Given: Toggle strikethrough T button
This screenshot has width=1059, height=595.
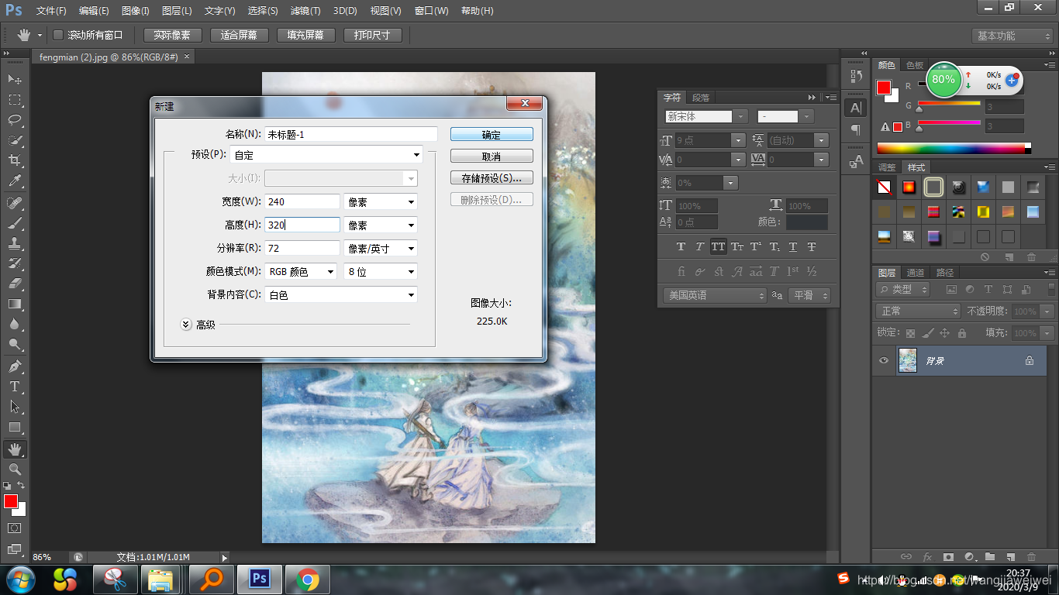Looking at the screenshot, I should click(812, 246).
